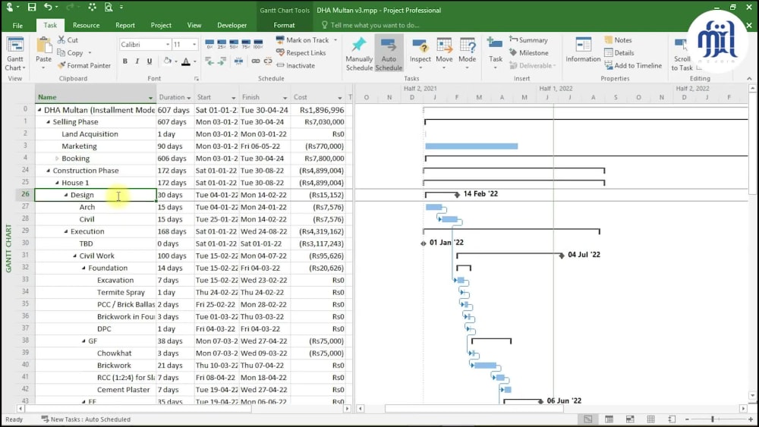
Task: Switch to the Project tab
Action: pos(161,25)
